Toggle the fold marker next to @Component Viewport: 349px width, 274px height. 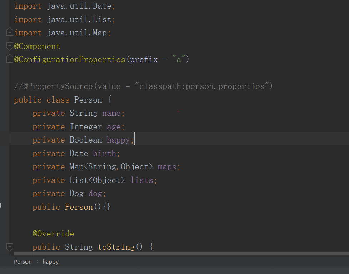10,46
